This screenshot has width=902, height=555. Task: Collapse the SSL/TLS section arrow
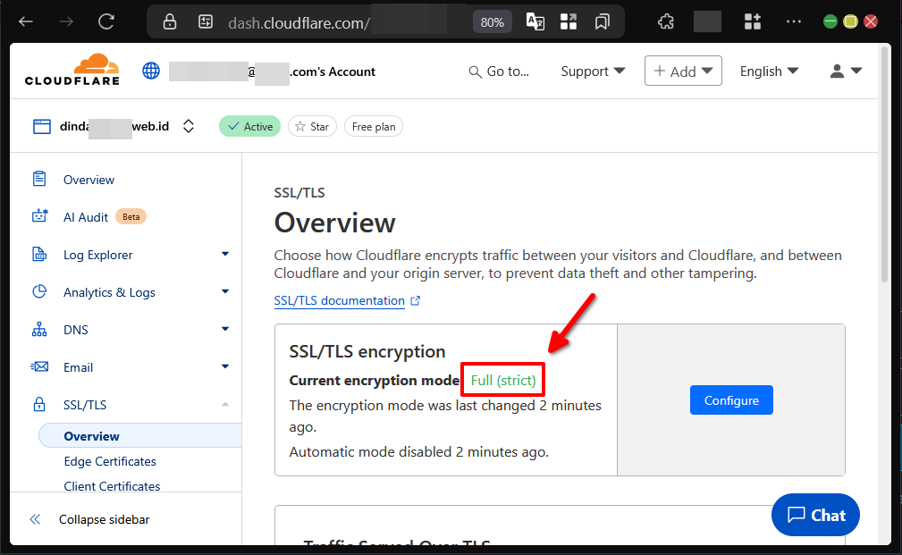coord(225,404)
